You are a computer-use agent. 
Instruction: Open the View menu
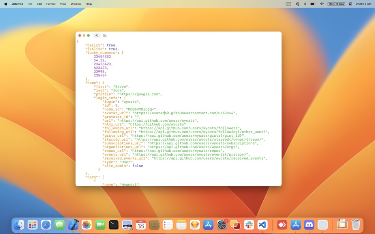point(63,4)
